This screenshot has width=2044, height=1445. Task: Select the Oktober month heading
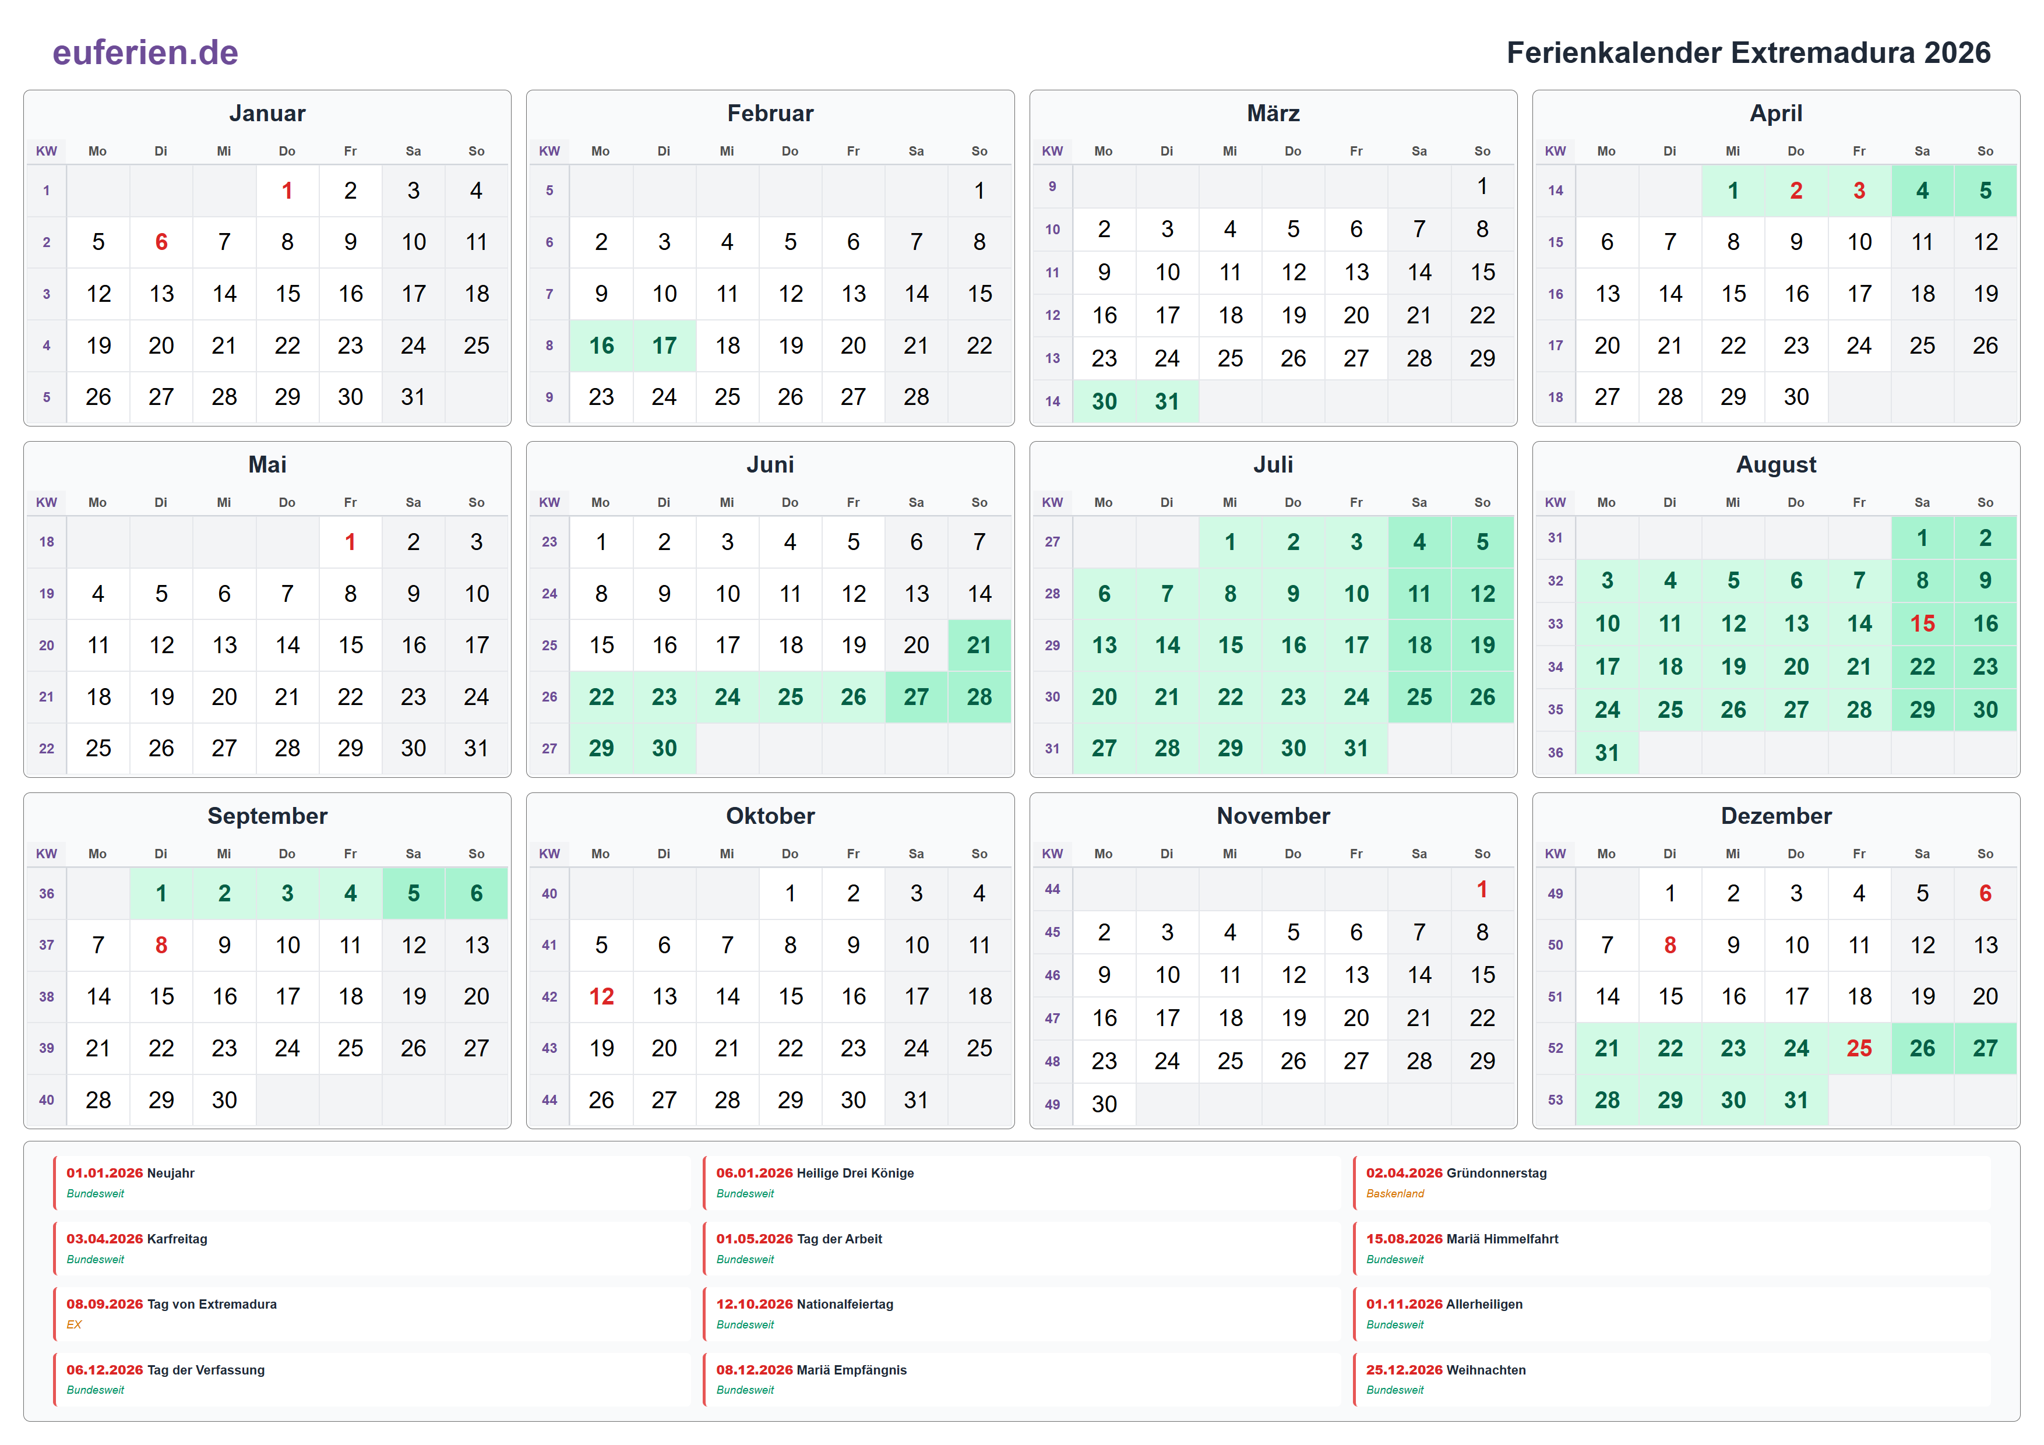pyautogui.click(x=770, y=816)
